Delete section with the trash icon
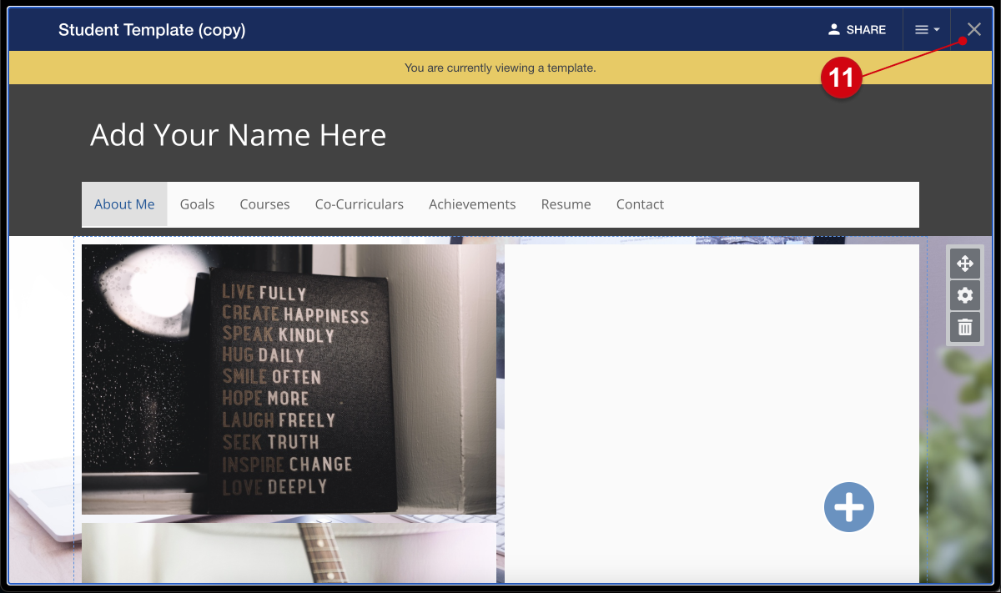The height and width of the screenshot is (593, 1001). tap(965, 327)
